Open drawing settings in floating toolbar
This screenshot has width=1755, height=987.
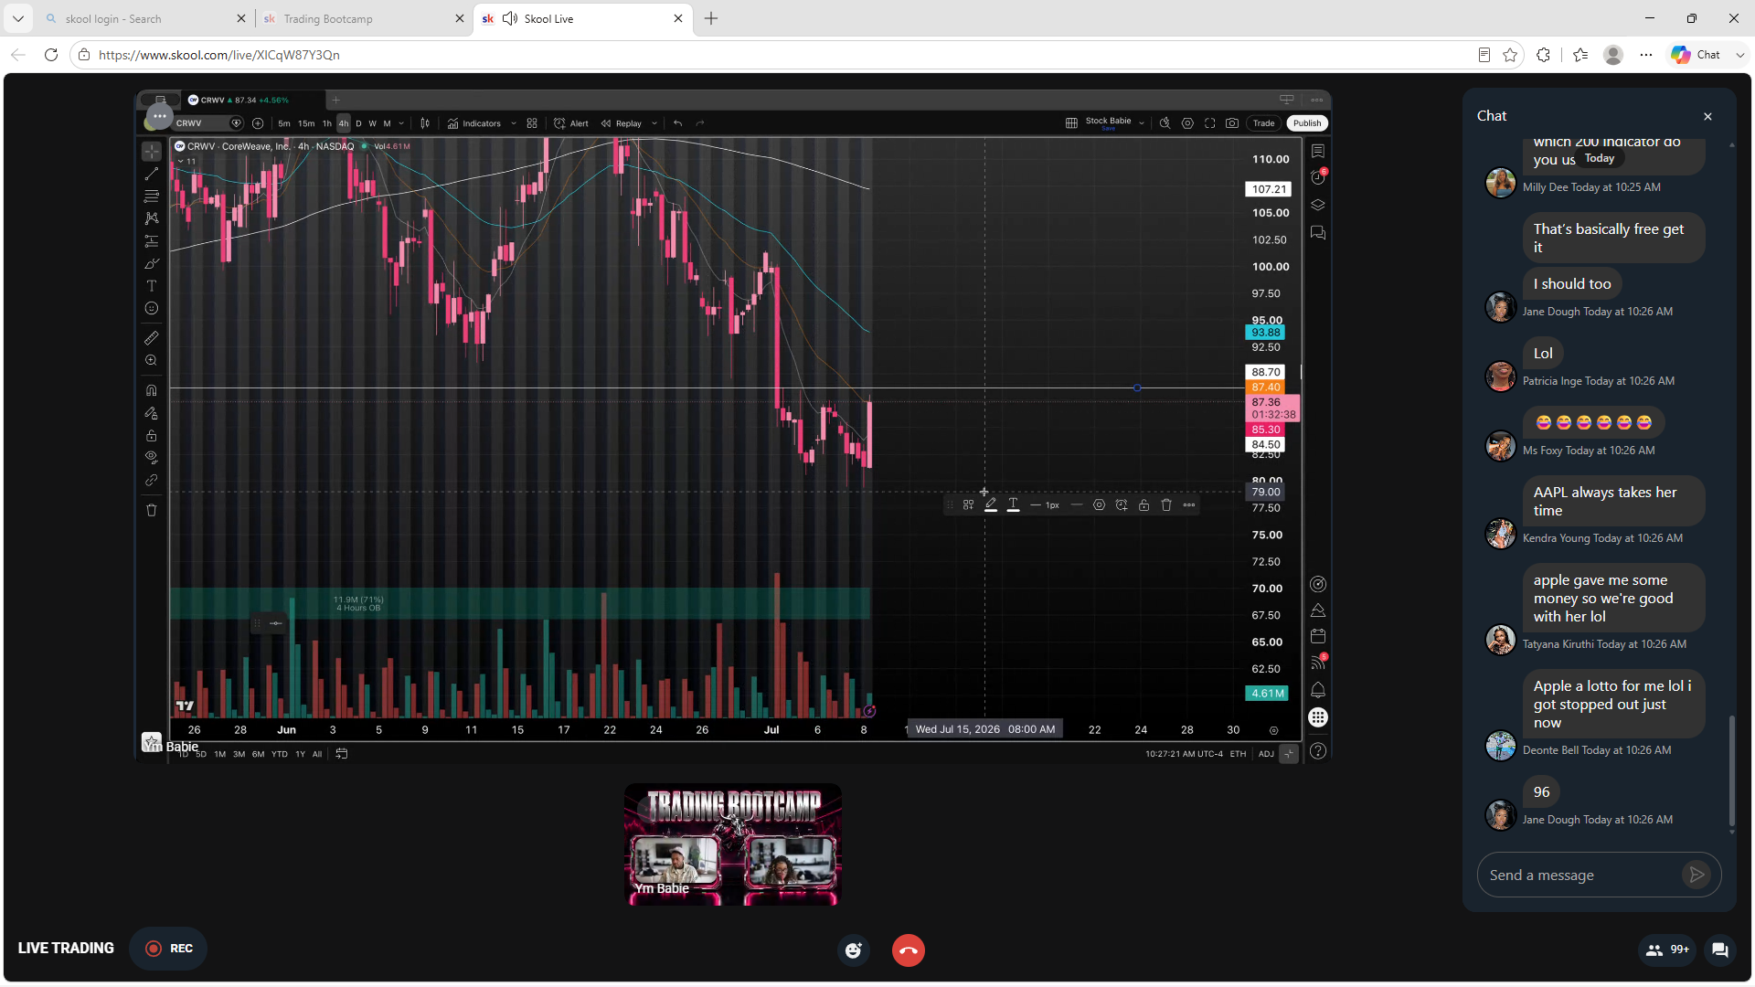[1099, 504]
